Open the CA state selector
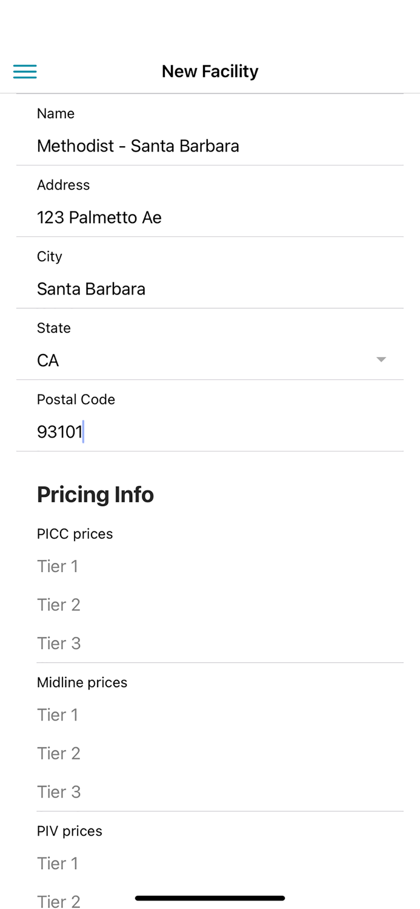 [48, 361]
